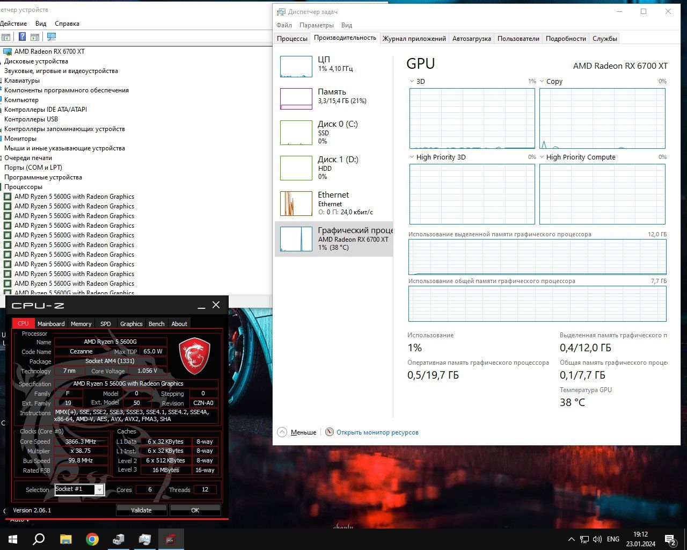The height and width of the screenshot is (550, 687).
Task: Open the Graphics tab in CPU-Z
Action: (131, 323)
